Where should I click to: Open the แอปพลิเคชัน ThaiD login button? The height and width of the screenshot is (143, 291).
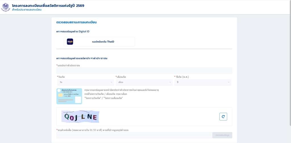click(99, 42)
